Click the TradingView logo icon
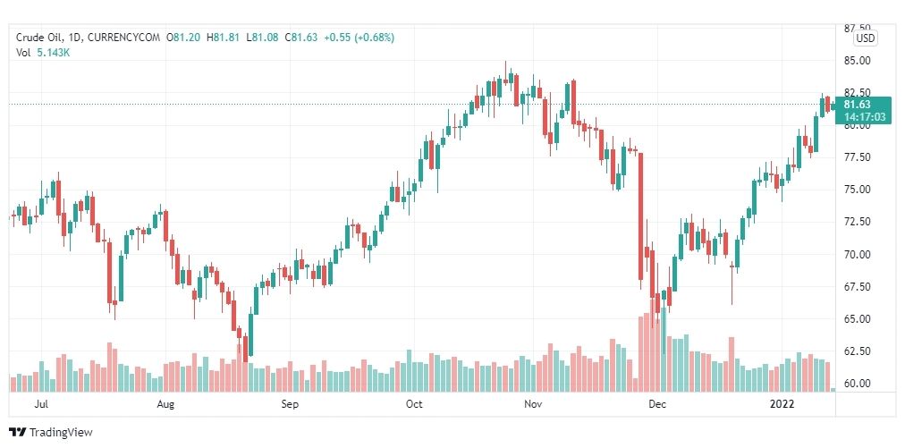 click(17, 433)
